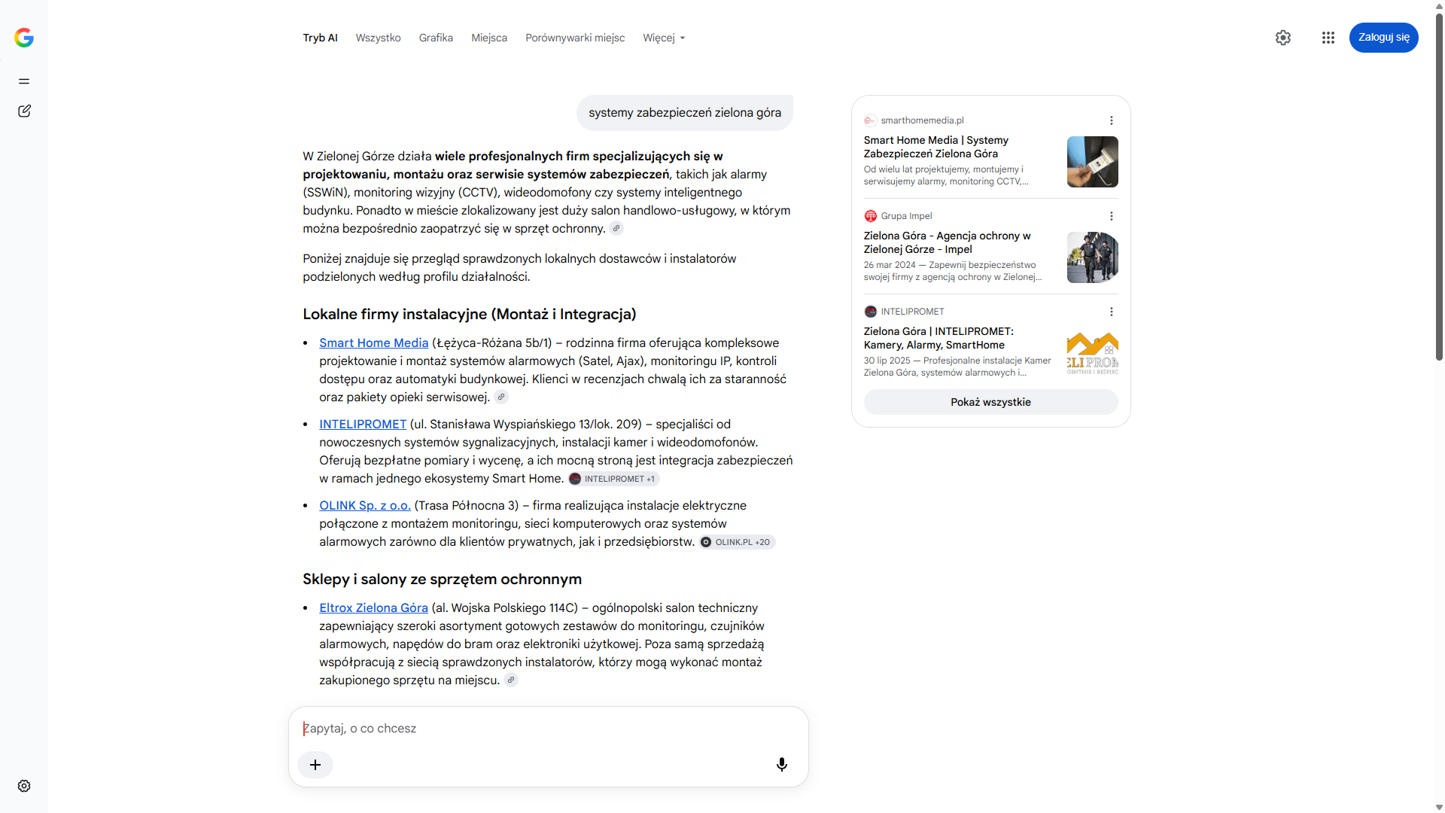Open the Smart Home Media link

[374, 343]
